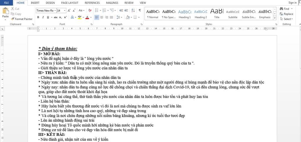Image resolution: width=301 pixels, height=142 pixels.
Task: Click the right indent marker on ruler
Action: click(x=266, y=29)
